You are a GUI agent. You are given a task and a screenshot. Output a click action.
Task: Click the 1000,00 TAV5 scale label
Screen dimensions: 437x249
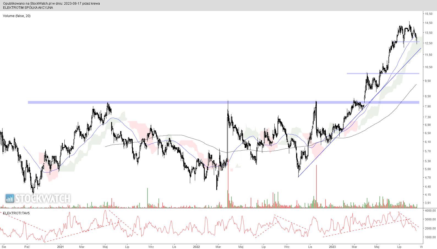430,237
